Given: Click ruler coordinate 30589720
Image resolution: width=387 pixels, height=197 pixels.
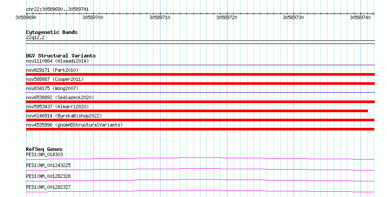Looking at the screenshot, I should pyautogui.click(x=227, y=17).
